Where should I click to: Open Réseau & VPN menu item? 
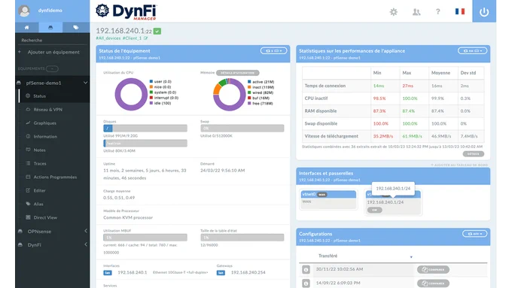47,110
